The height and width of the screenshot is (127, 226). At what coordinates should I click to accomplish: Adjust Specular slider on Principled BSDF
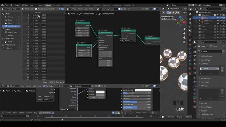click(137, 102)
